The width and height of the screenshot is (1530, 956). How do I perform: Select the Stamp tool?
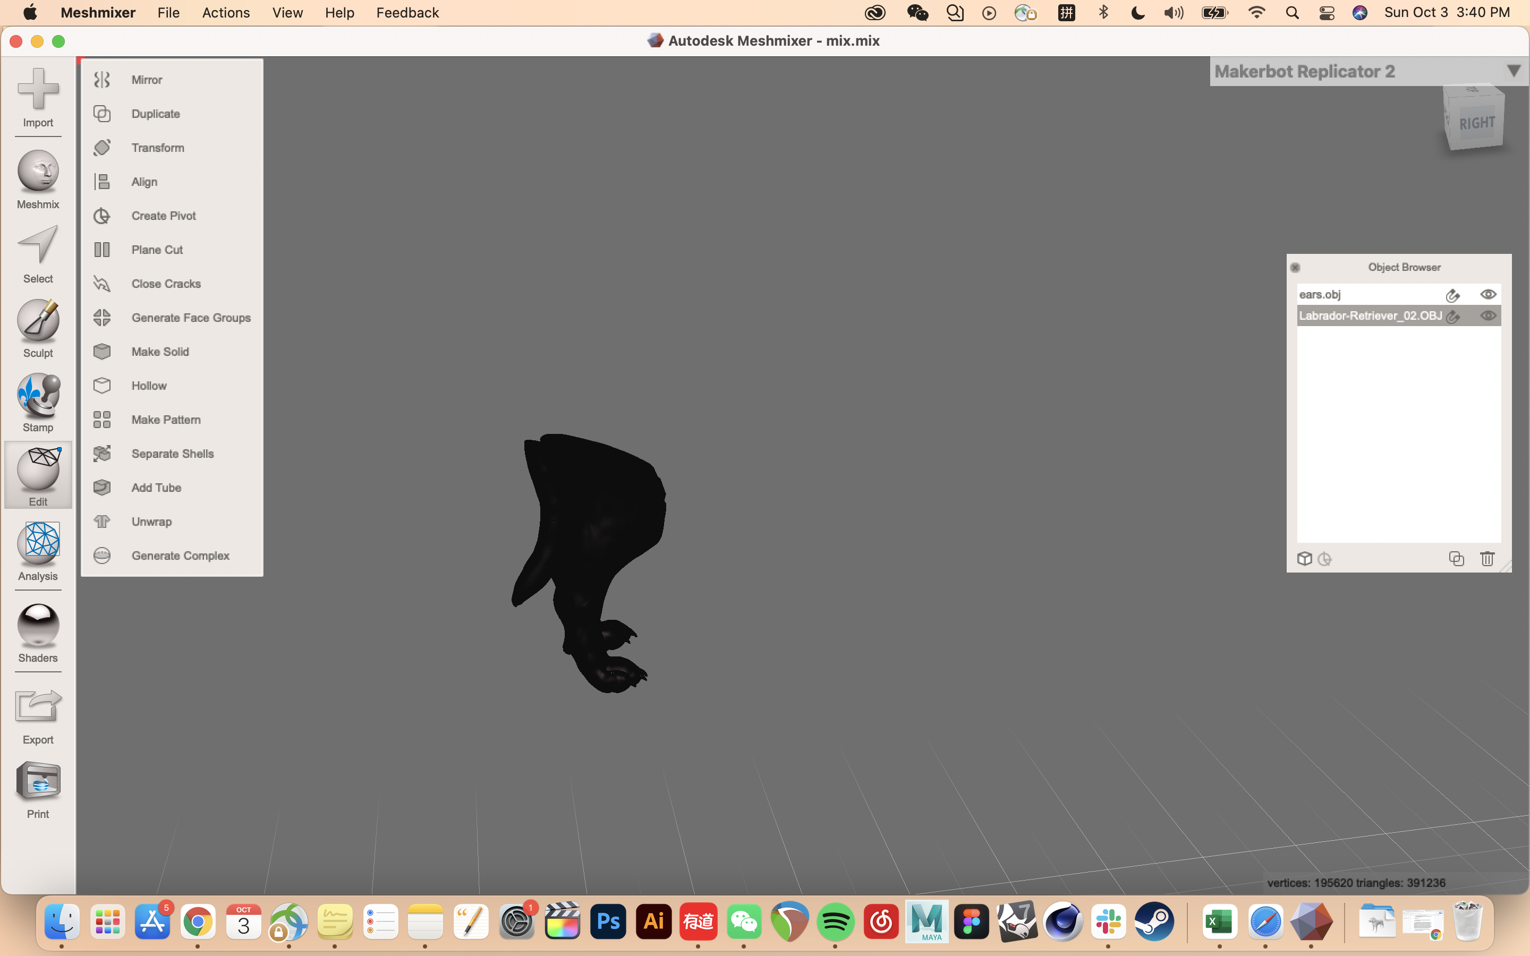coord(37,402)
